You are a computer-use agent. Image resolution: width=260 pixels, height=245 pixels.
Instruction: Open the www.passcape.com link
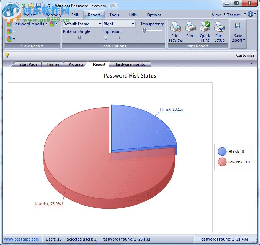pyautogui.click(x=21, y=239)
